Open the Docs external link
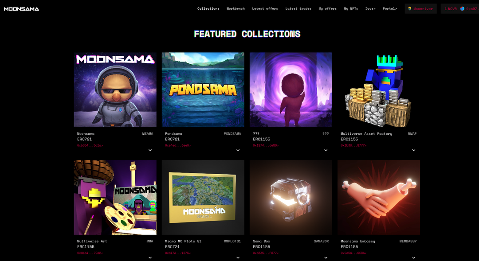 pyautogui.click(x=370, y=8)
